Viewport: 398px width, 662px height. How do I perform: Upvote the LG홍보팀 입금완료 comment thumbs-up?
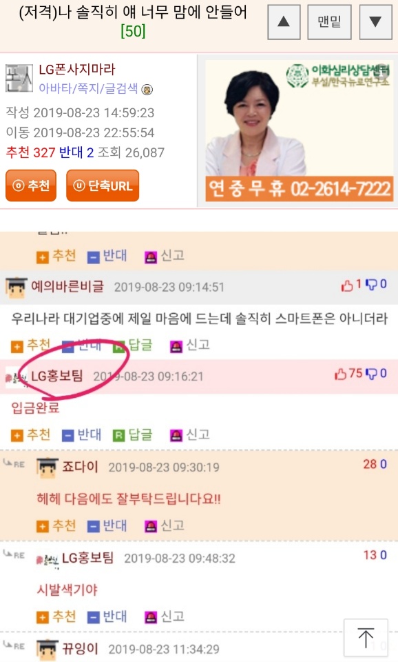click(341, 374)
